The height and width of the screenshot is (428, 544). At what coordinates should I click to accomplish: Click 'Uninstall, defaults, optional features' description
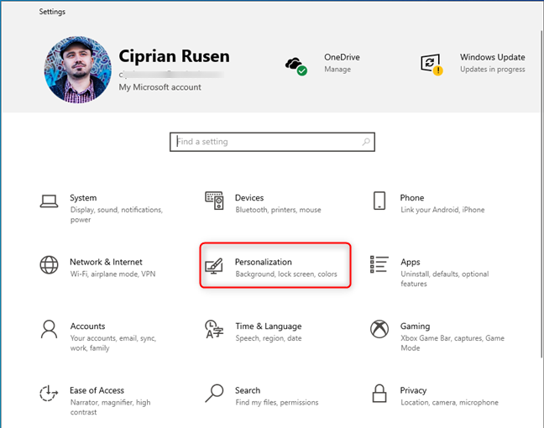[445, 279]
